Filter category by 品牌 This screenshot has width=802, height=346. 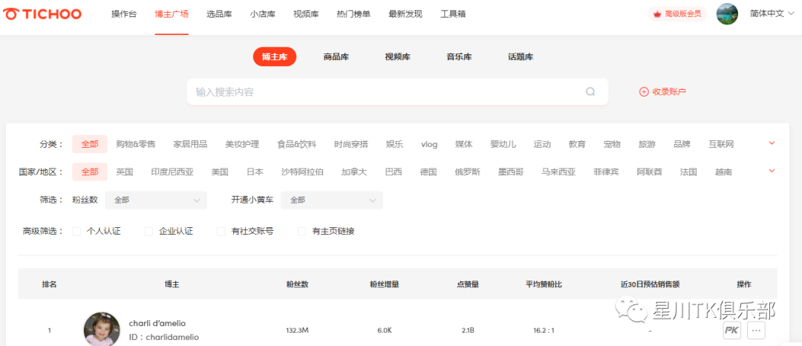[682, 144]
